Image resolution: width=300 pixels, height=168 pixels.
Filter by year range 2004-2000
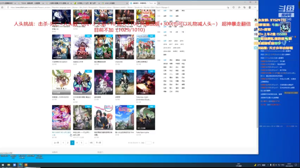point(167,51)
